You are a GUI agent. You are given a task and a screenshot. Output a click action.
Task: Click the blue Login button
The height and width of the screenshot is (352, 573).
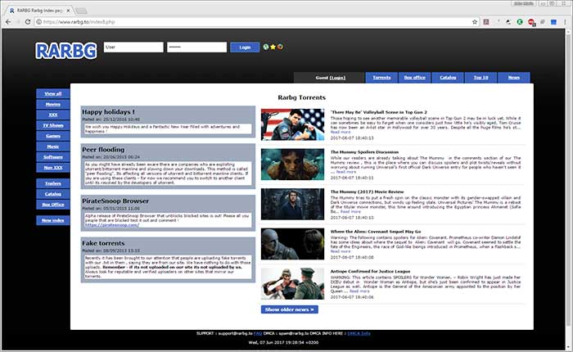point(245,47)
